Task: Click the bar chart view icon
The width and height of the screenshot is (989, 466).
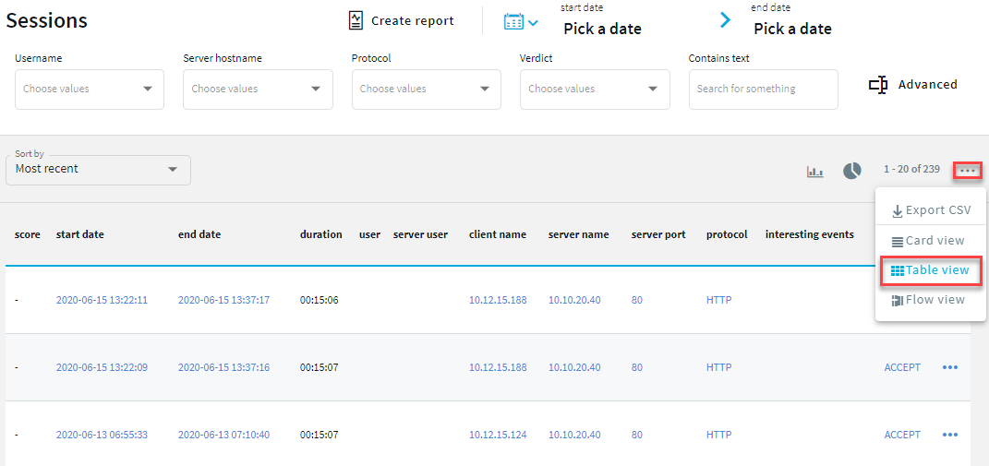Action: pyautogui.click(x=814, y=171)
